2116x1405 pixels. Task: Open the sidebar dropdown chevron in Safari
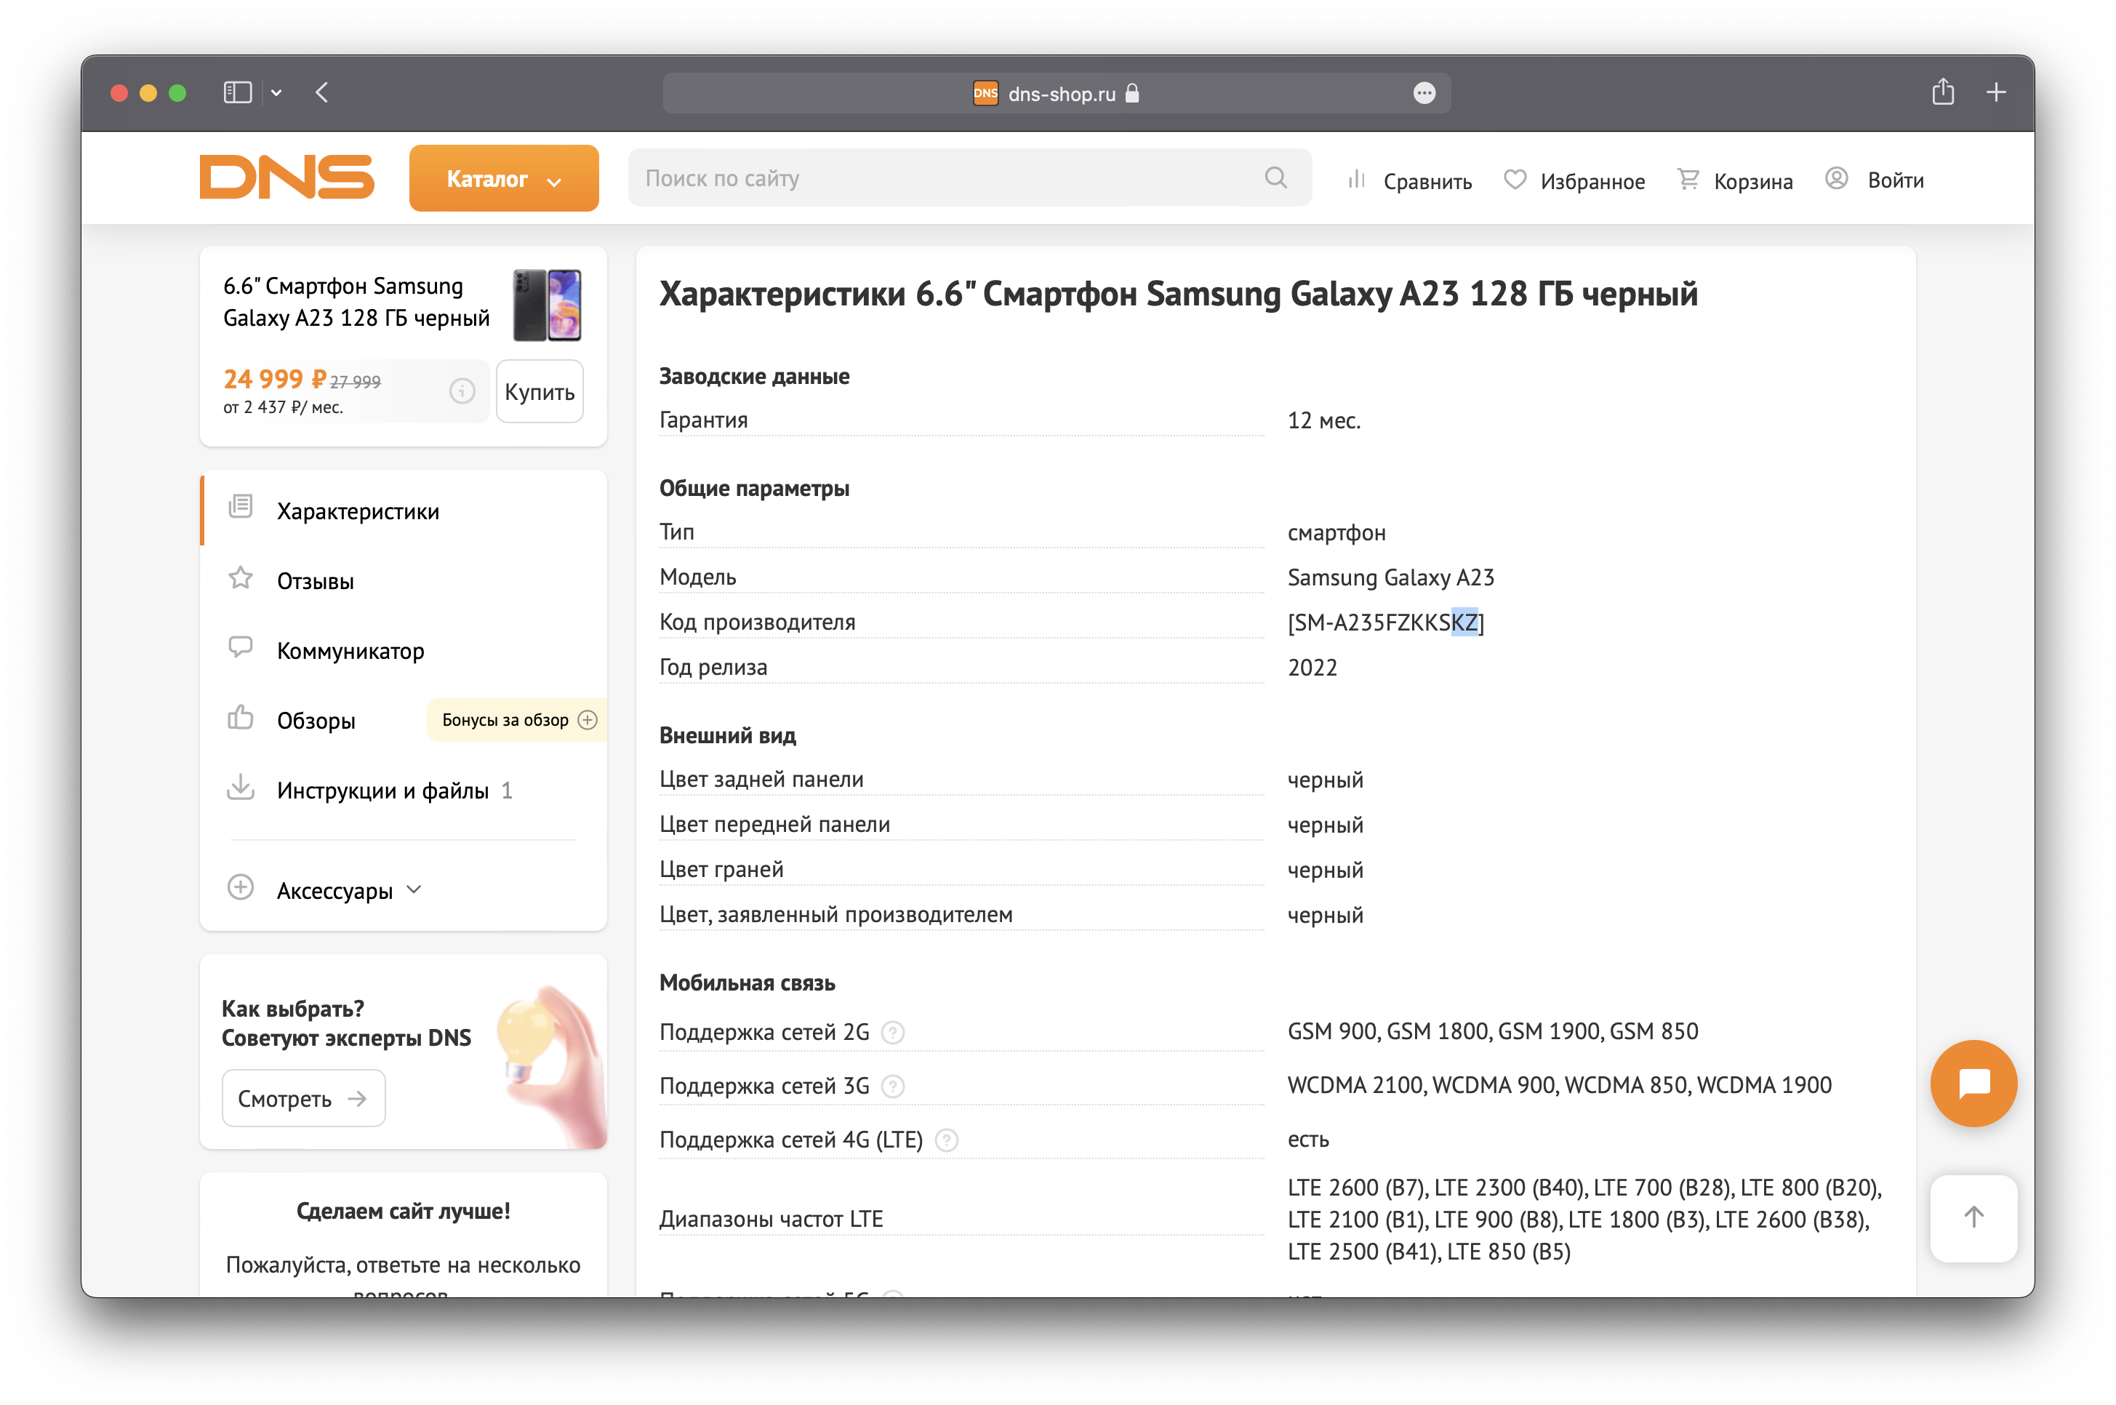277,93
